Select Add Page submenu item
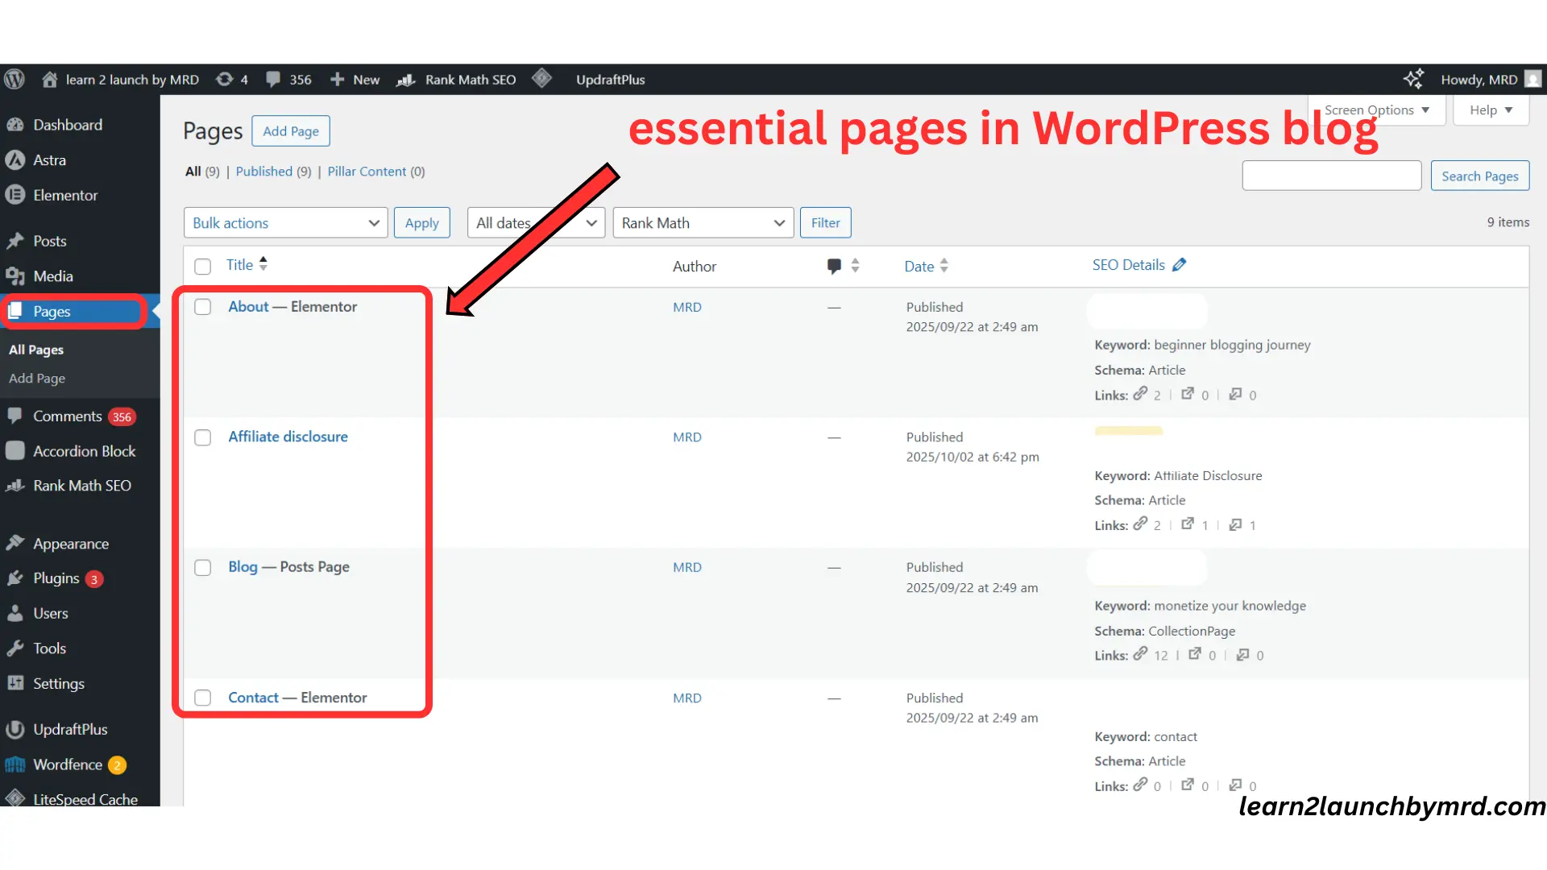 coord(37,378)
